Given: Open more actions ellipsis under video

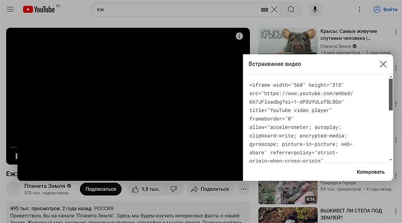Looking at the screenshot, I should (x=243, y=189).
